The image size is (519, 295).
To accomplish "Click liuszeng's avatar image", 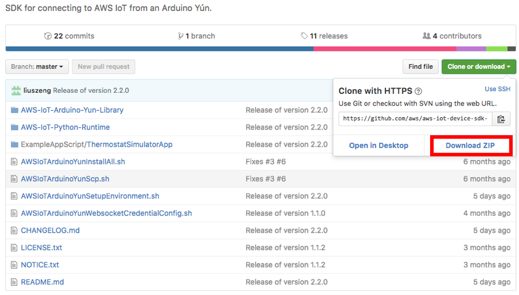I will (16, 91).
